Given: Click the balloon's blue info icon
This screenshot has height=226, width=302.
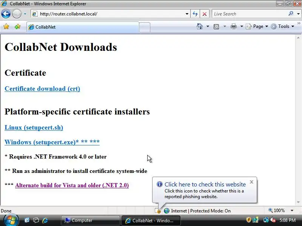Looking at the screenshot, I should (x=159, y=184).
